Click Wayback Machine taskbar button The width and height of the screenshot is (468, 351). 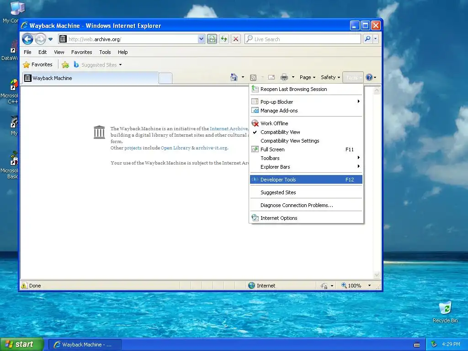pyautogui.click(x=85, y=345)
